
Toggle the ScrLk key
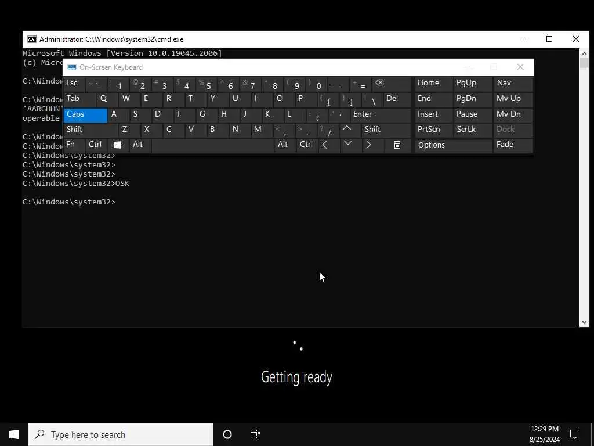473,130
